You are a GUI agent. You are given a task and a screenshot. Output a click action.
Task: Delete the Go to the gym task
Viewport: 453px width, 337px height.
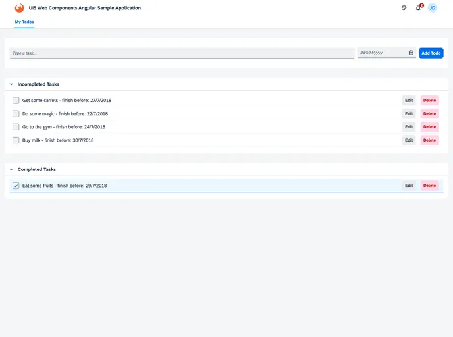point(429,127)
